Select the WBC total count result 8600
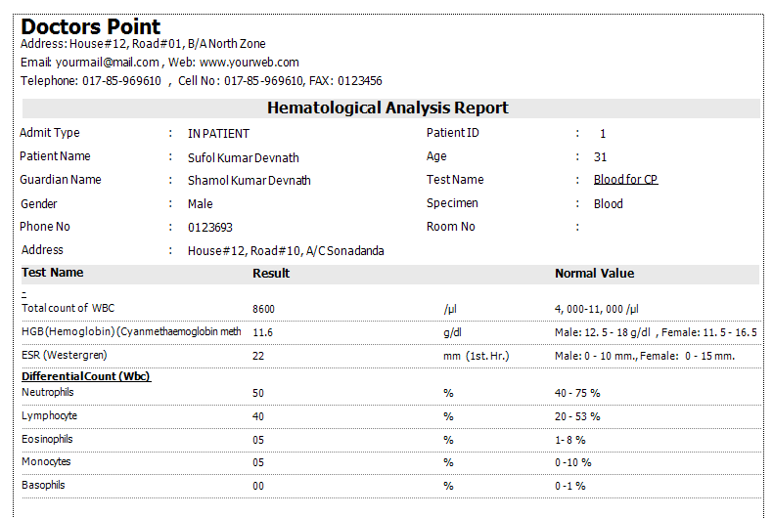773x518 pixels. click(x=263, y=309)
